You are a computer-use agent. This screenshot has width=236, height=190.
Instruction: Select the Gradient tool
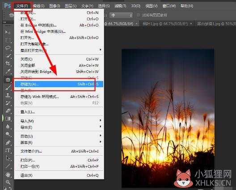point(8,118)
